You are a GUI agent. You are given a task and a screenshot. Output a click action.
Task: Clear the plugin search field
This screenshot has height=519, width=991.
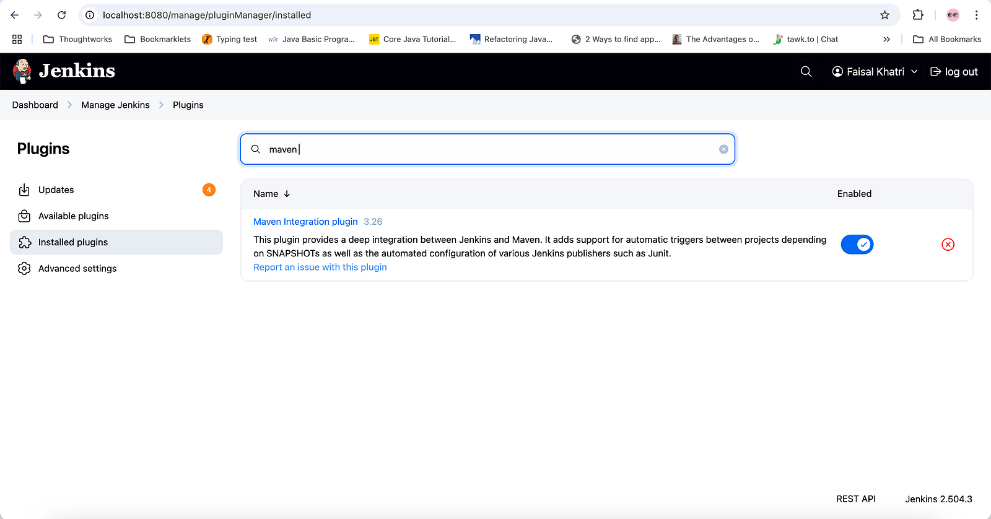coord(723,149)
